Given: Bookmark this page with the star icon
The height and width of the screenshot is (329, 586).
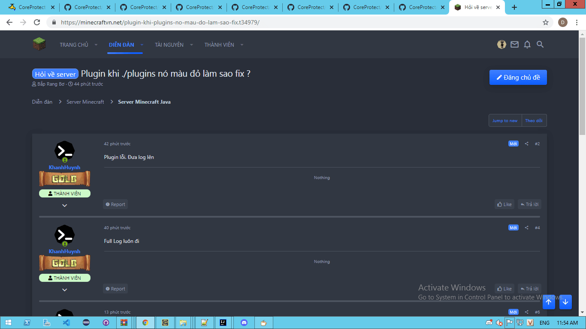Looking at the screenshot, I should 546,22.
